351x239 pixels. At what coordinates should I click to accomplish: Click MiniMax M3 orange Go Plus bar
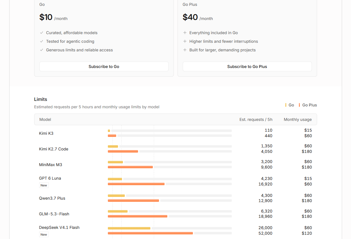click(x=130, y=167)
